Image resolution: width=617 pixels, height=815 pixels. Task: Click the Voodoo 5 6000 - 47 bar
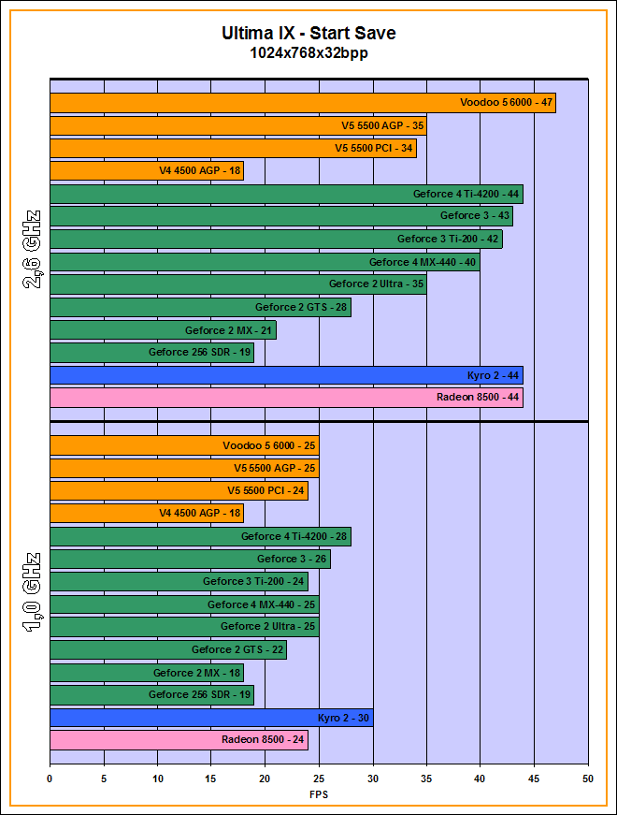coord(302,103)
